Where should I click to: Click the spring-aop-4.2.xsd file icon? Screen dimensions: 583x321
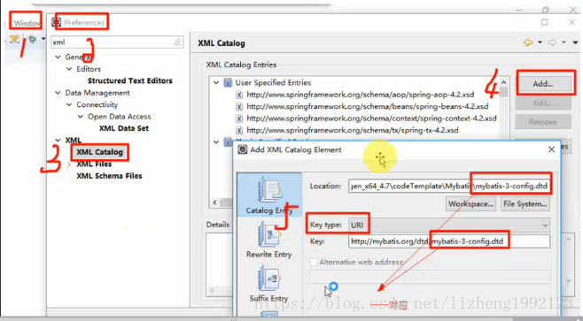[x=239, y=95]
